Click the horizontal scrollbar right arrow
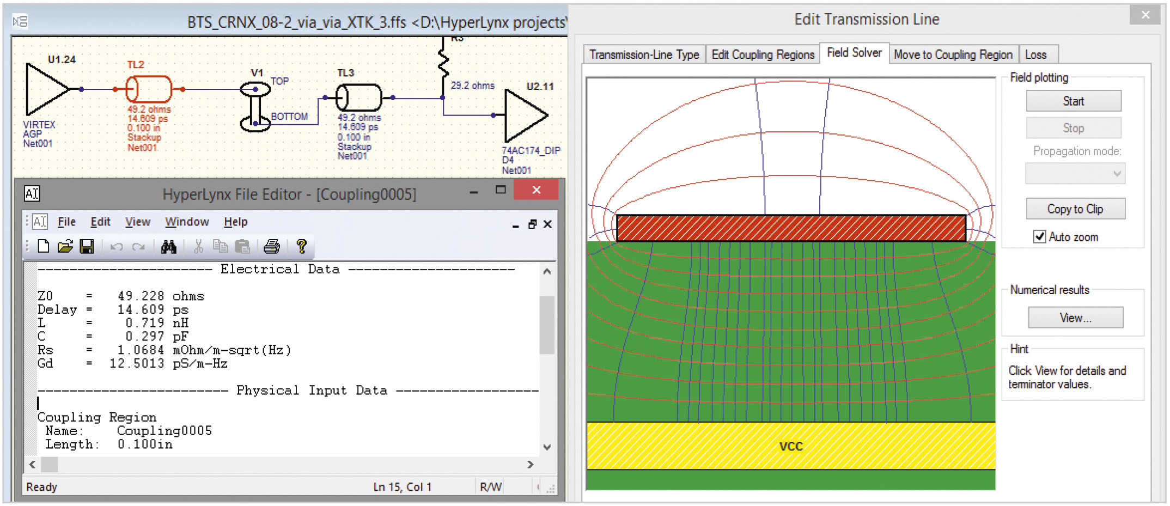 [530, 465]
